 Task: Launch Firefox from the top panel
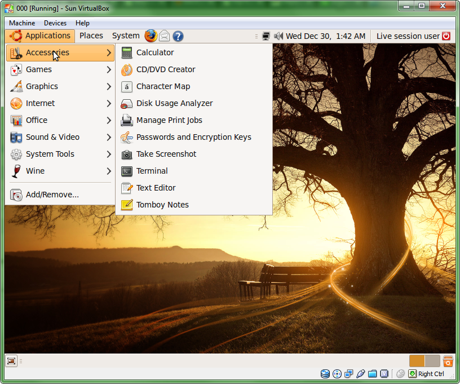pyautogui.click(x=151, y=36)
